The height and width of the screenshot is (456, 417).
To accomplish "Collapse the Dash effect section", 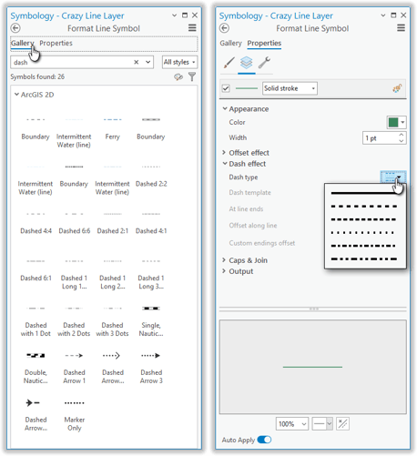I will (225, 164).
